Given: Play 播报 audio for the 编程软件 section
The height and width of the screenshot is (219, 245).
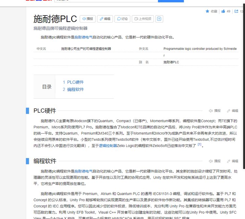Looking at the screenshot, I should (x=215, y=161).
